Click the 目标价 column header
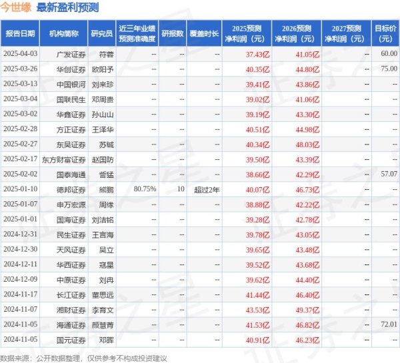Viewport: 400px width, 363px height. (x=385, y=33)
